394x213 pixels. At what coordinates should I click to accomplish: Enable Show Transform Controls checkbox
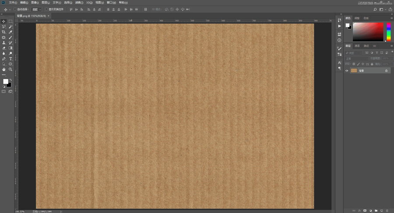[46, 9]
